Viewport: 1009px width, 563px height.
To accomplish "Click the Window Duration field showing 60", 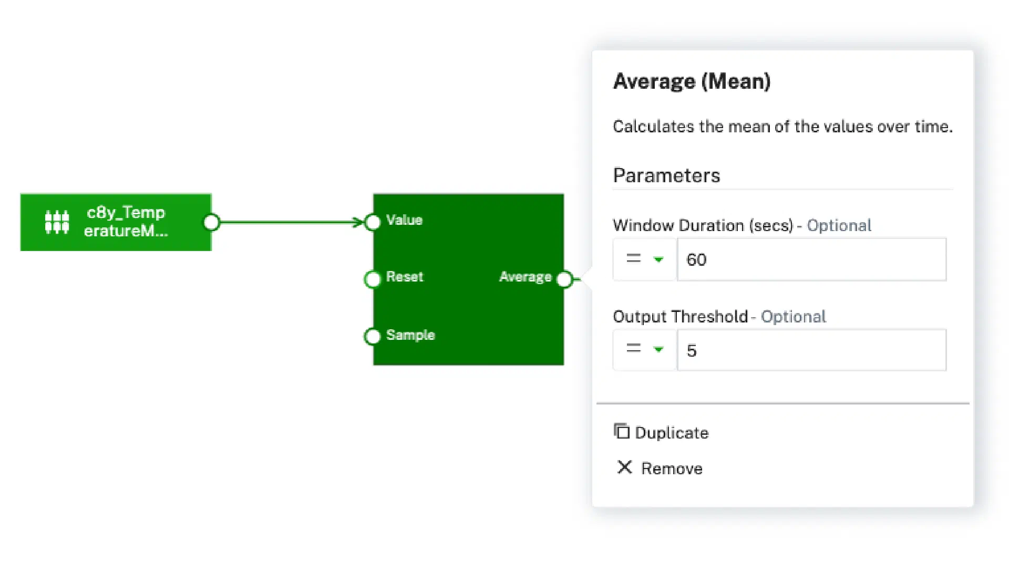I will pyautogui.click(x=811, y=259).
